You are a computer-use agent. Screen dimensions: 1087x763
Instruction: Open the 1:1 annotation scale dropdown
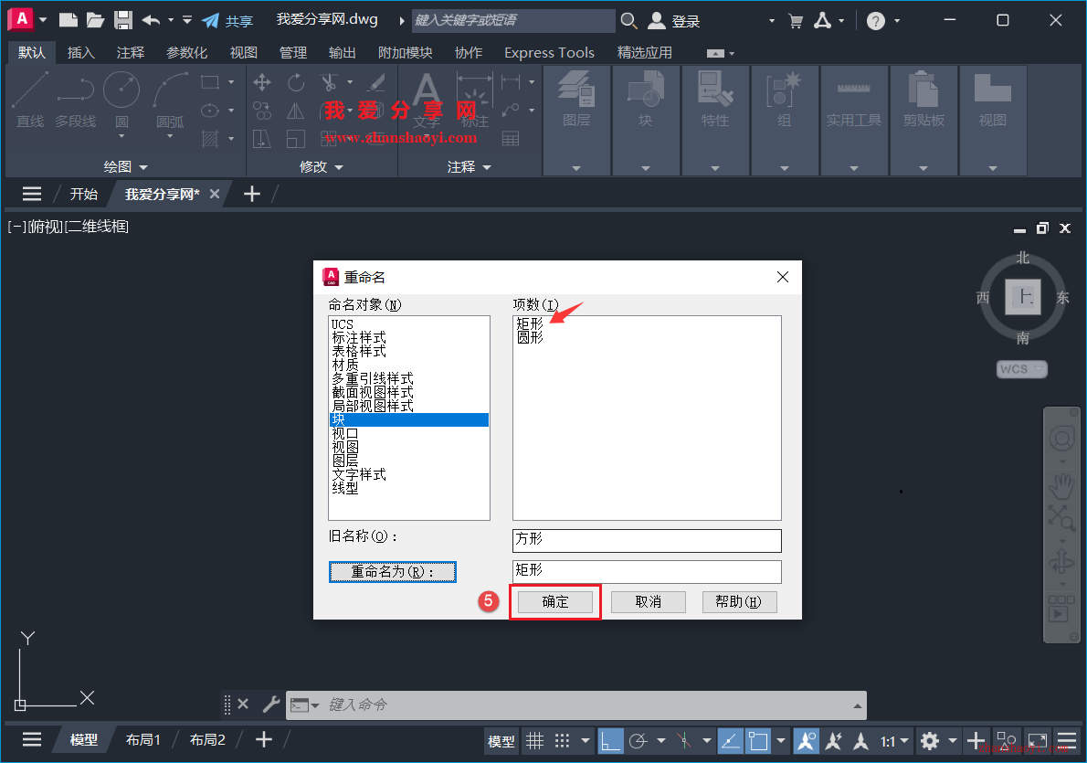(x=894, y=741)
